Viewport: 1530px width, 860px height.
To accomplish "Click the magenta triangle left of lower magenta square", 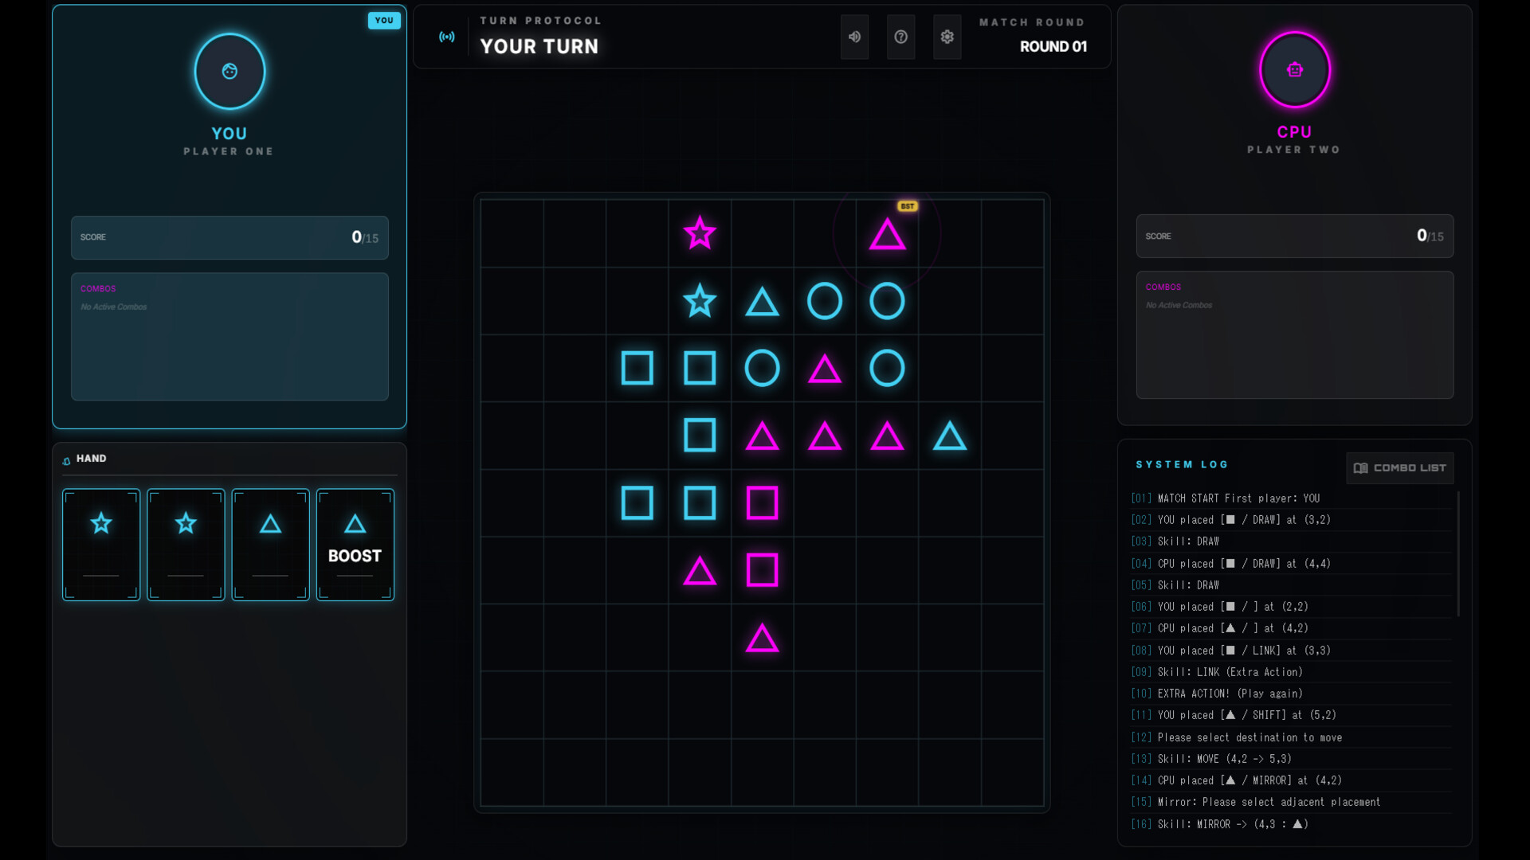I will (700, 571).
